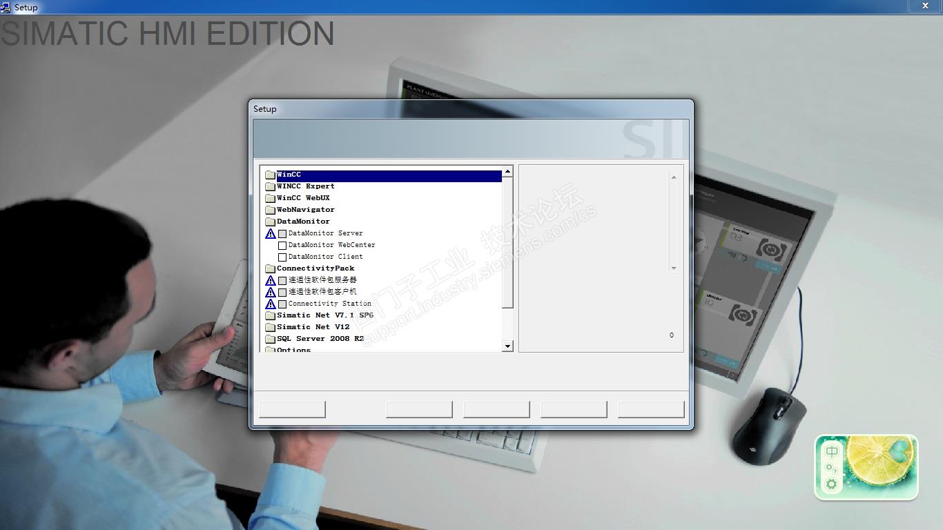This screenshot has height=530, width=943.
Task: Toggle the 连通性软件包客户机 checkbox
Action: pyautogui.click(x=282, y=293)
